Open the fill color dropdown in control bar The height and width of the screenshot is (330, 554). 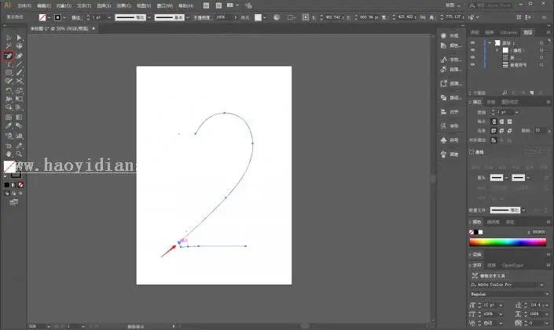coord(49,17)
